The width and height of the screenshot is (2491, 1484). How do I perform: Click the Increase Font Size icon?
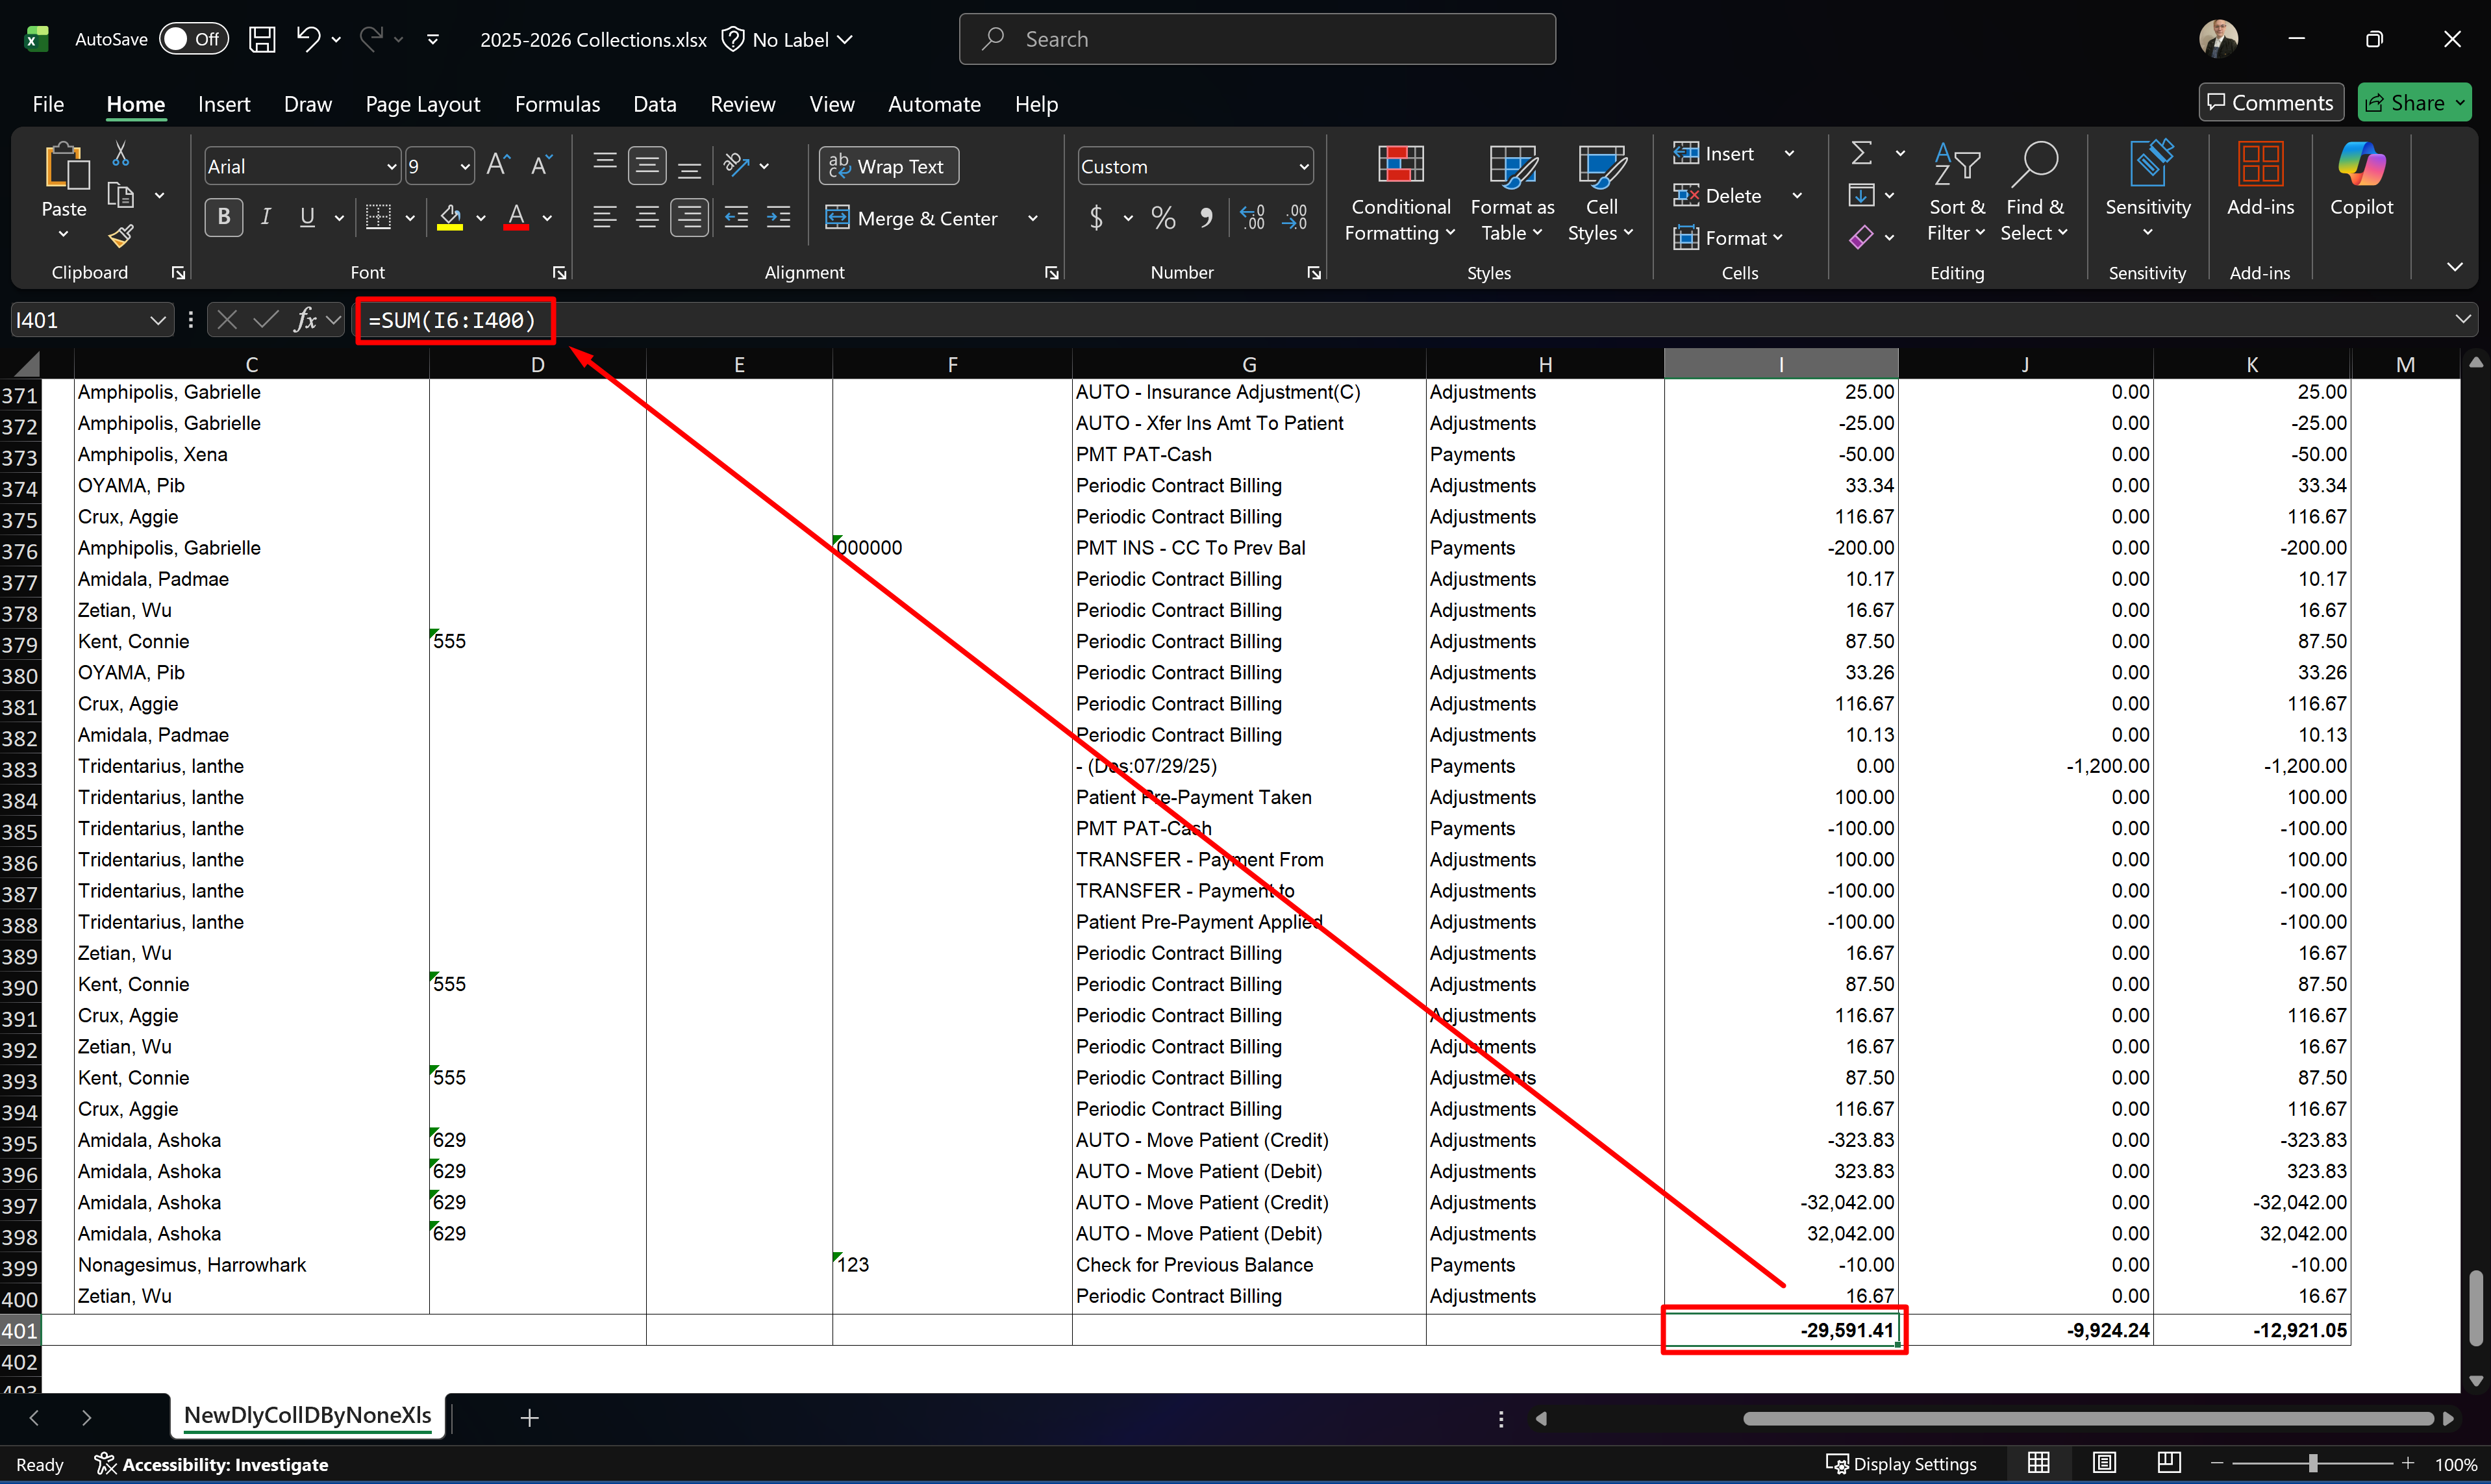pos(498,165)
